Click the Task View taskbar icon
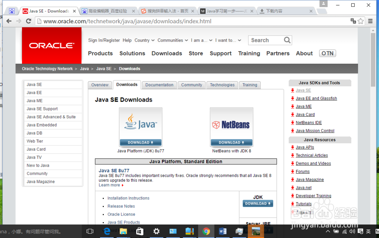 coord(90,231)
